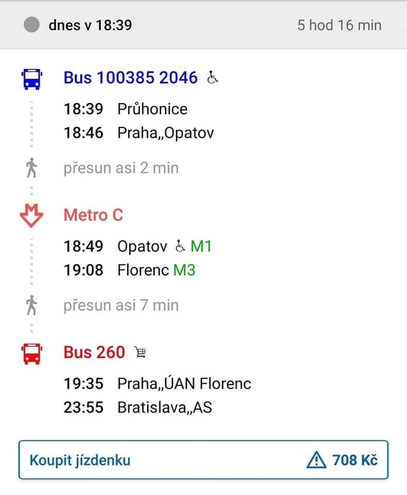Click the shopping cart icon beside Bus 260
Image resolution: width=407 pixels, height=495 pixels.
(140, 353)
